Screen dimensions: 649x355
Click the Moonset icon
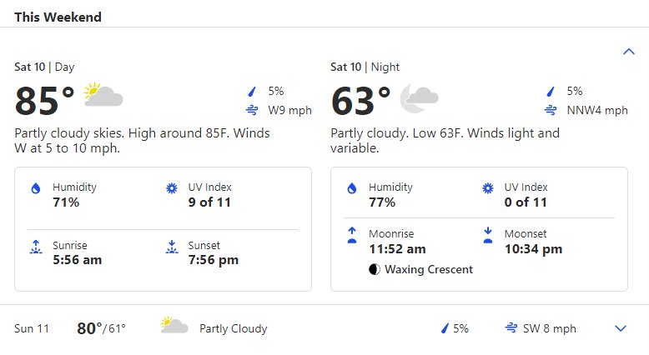tap(488, 235)
